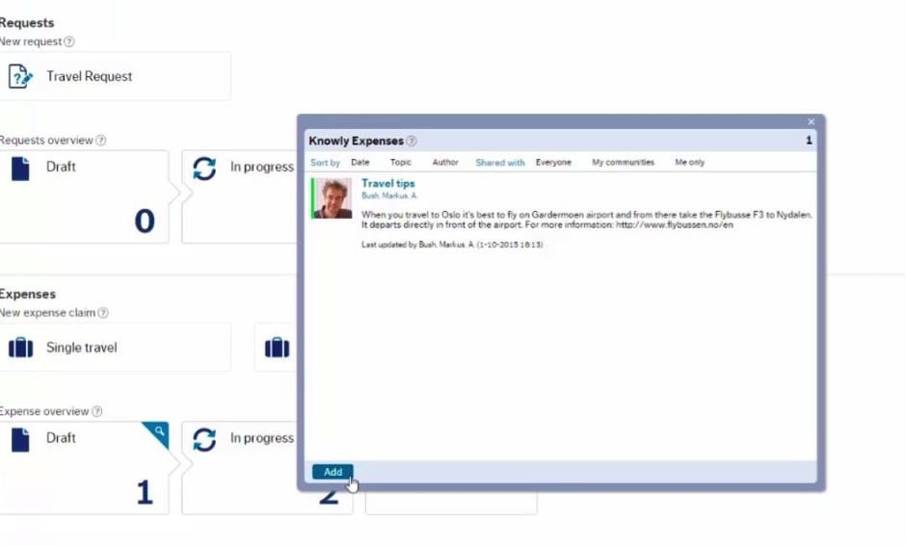
Task: Open the Travel tips post title
Action: [x=387, y=183]
